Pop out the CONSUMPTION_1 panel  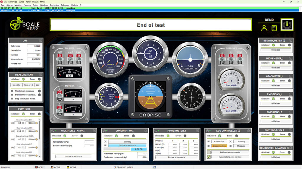click(x=146, y=131)
